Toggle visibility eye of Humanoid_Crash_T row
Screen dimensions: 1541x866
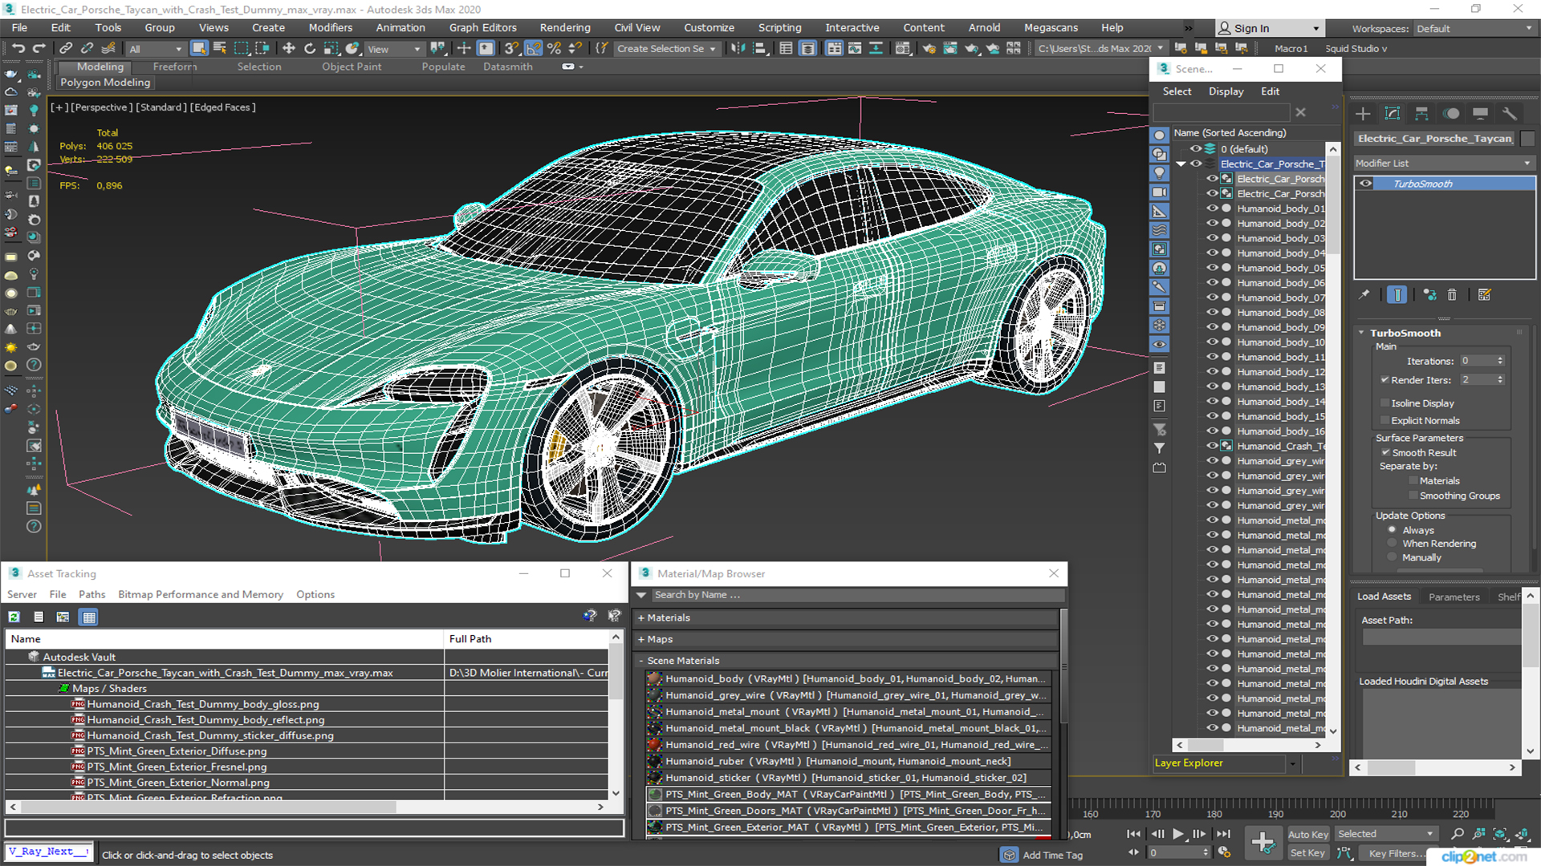(1212, 446)
